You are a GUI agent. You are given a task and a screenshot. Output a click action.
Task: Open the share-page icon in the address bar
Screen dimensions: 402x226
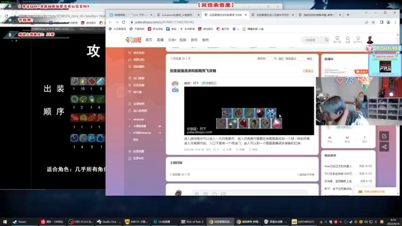click(x=367, y=22)
